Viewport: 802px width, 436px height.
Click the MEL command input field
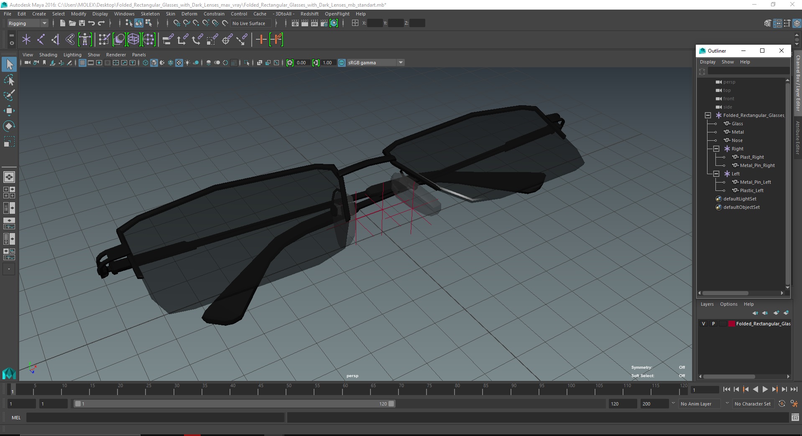pos(156,417)
